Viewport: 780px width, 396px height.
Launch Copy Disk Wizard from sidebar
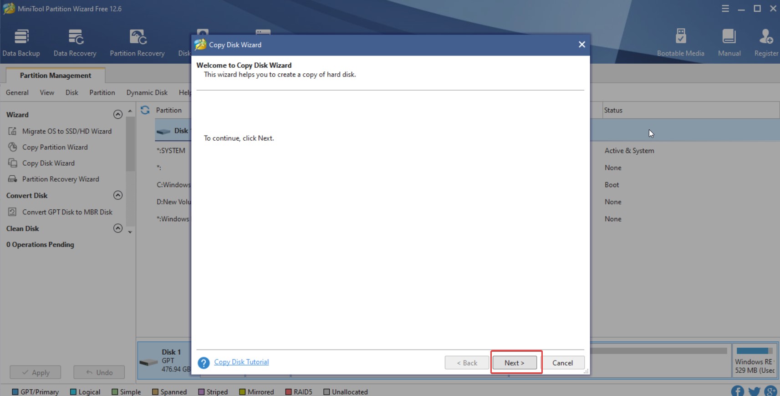pyautogui.click(x=42, y=163)
